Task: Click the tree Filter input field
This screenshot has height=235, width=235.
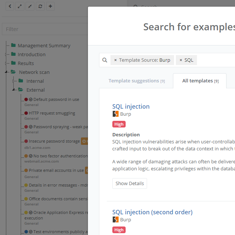Action: [45, 29]
